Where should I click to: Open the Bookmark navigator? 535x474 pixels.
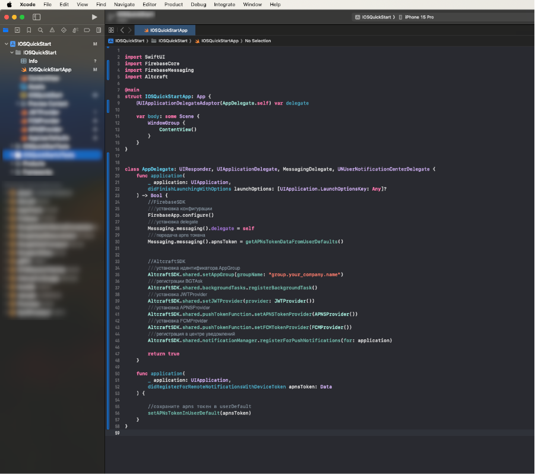point(29,30)
